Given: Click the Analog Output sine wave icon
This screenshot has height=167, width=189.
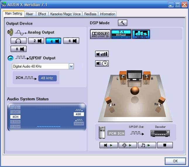Looking at the screenshot, I should pyautogui.click(x=20, y=32).
